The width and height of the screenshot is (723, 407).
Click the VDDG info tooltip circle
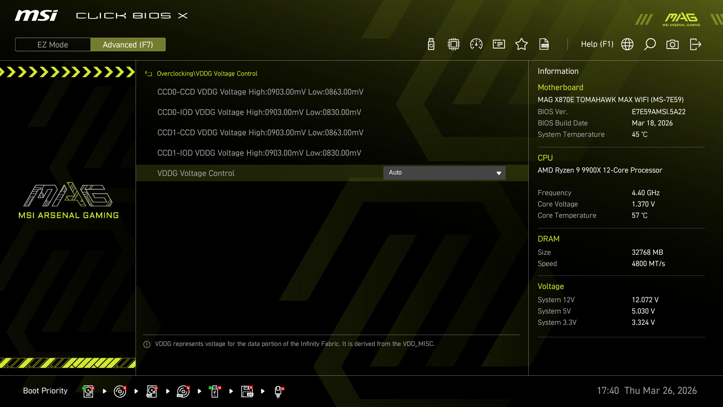[146, 344]
